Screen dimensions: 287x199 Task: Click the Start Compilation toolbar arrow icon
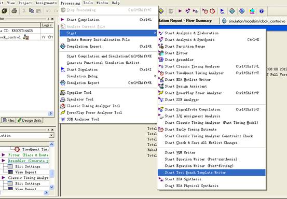[180, 11]
